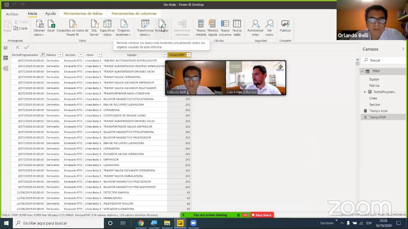Open Chrome from the taskbar
Screen dimensions: 408x229
tap(141, 223)
